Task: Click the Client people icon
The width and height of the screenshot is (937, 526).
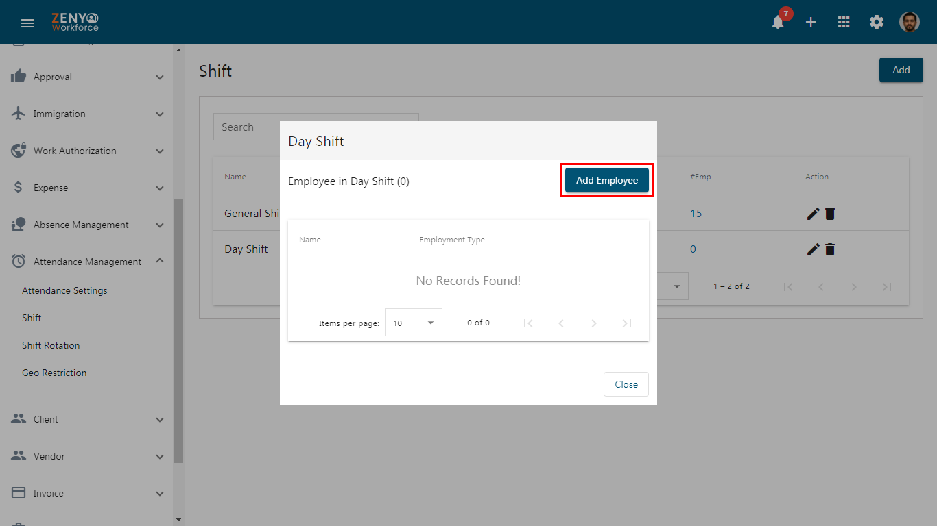Action: [x=19, y=418]
